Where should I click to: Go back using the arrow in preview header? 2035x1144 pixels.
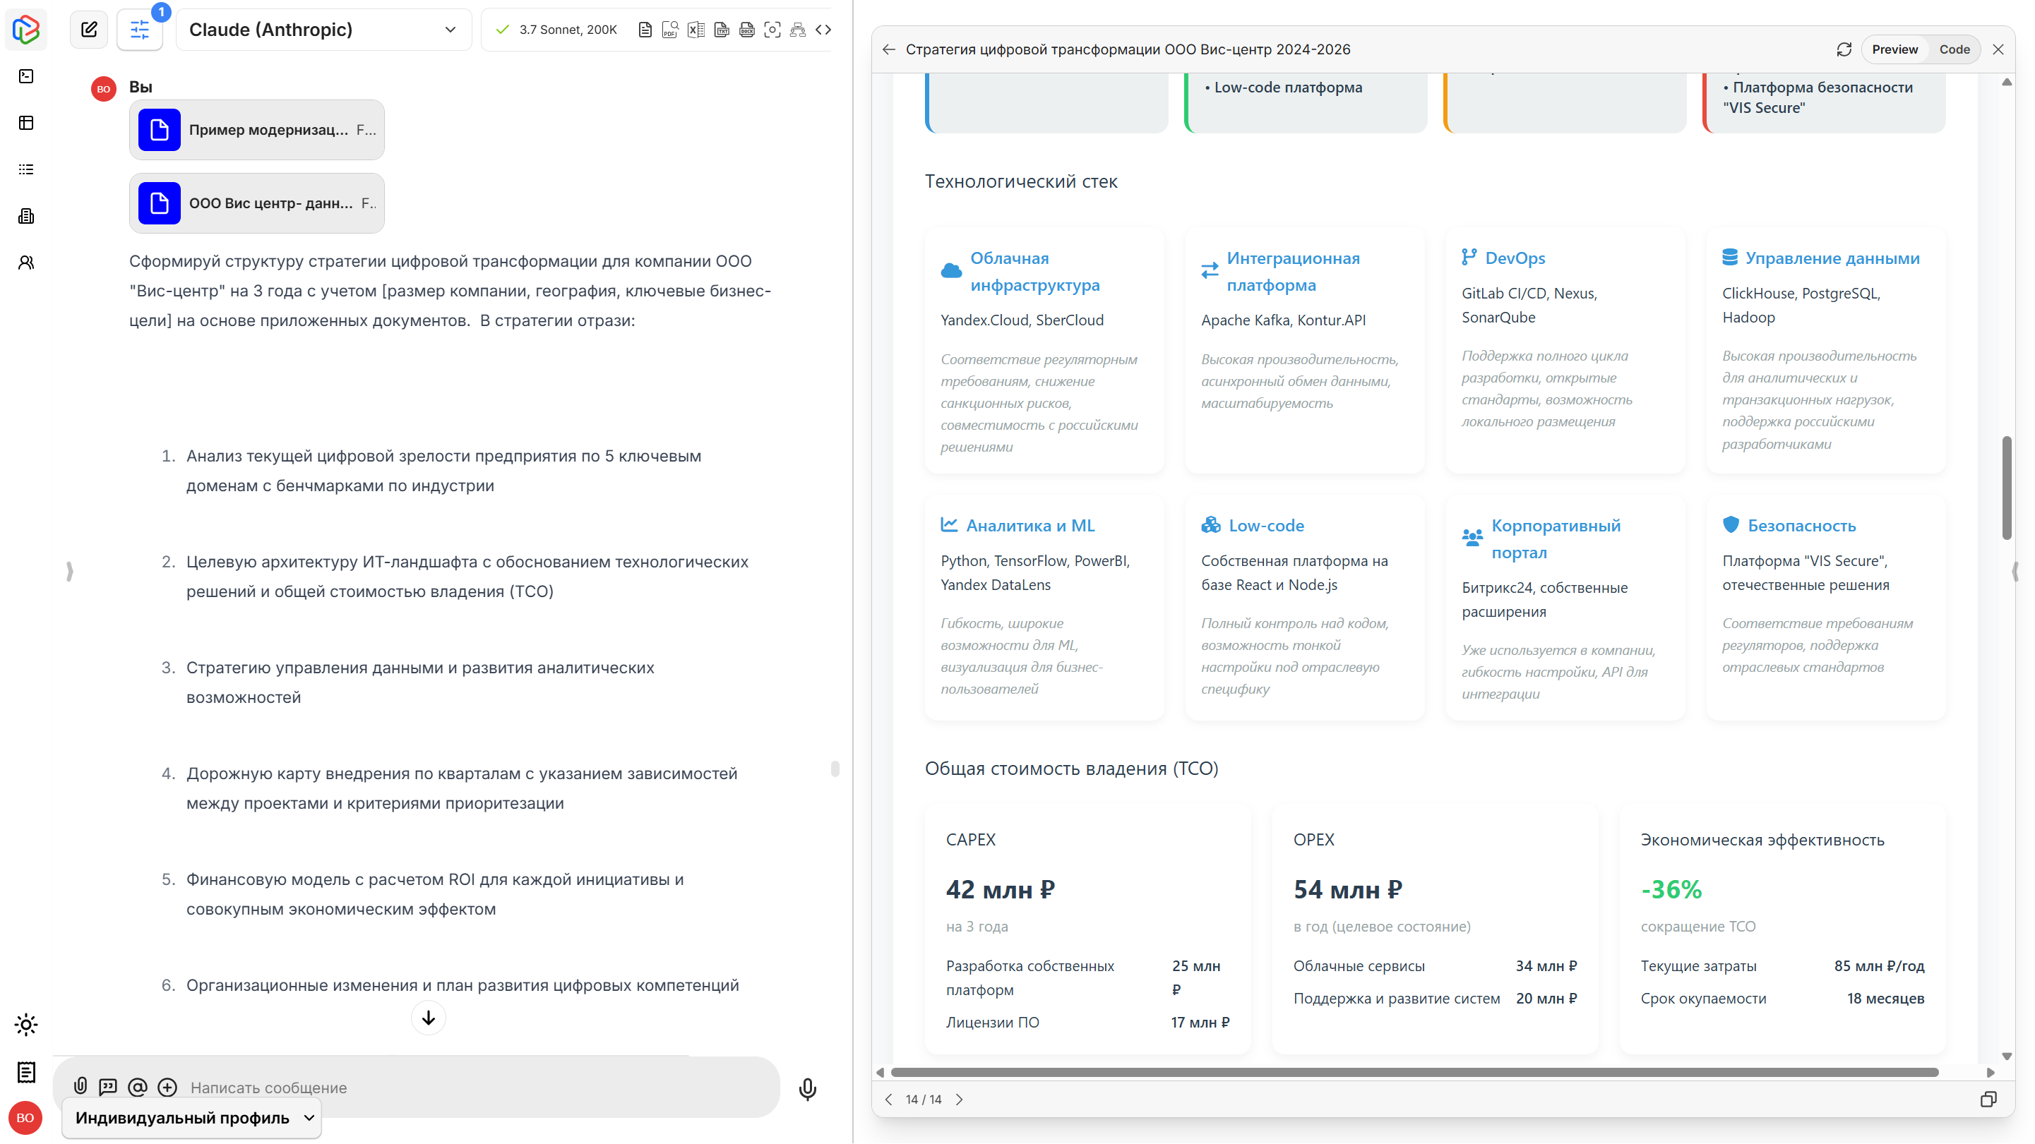coord(889,49)
